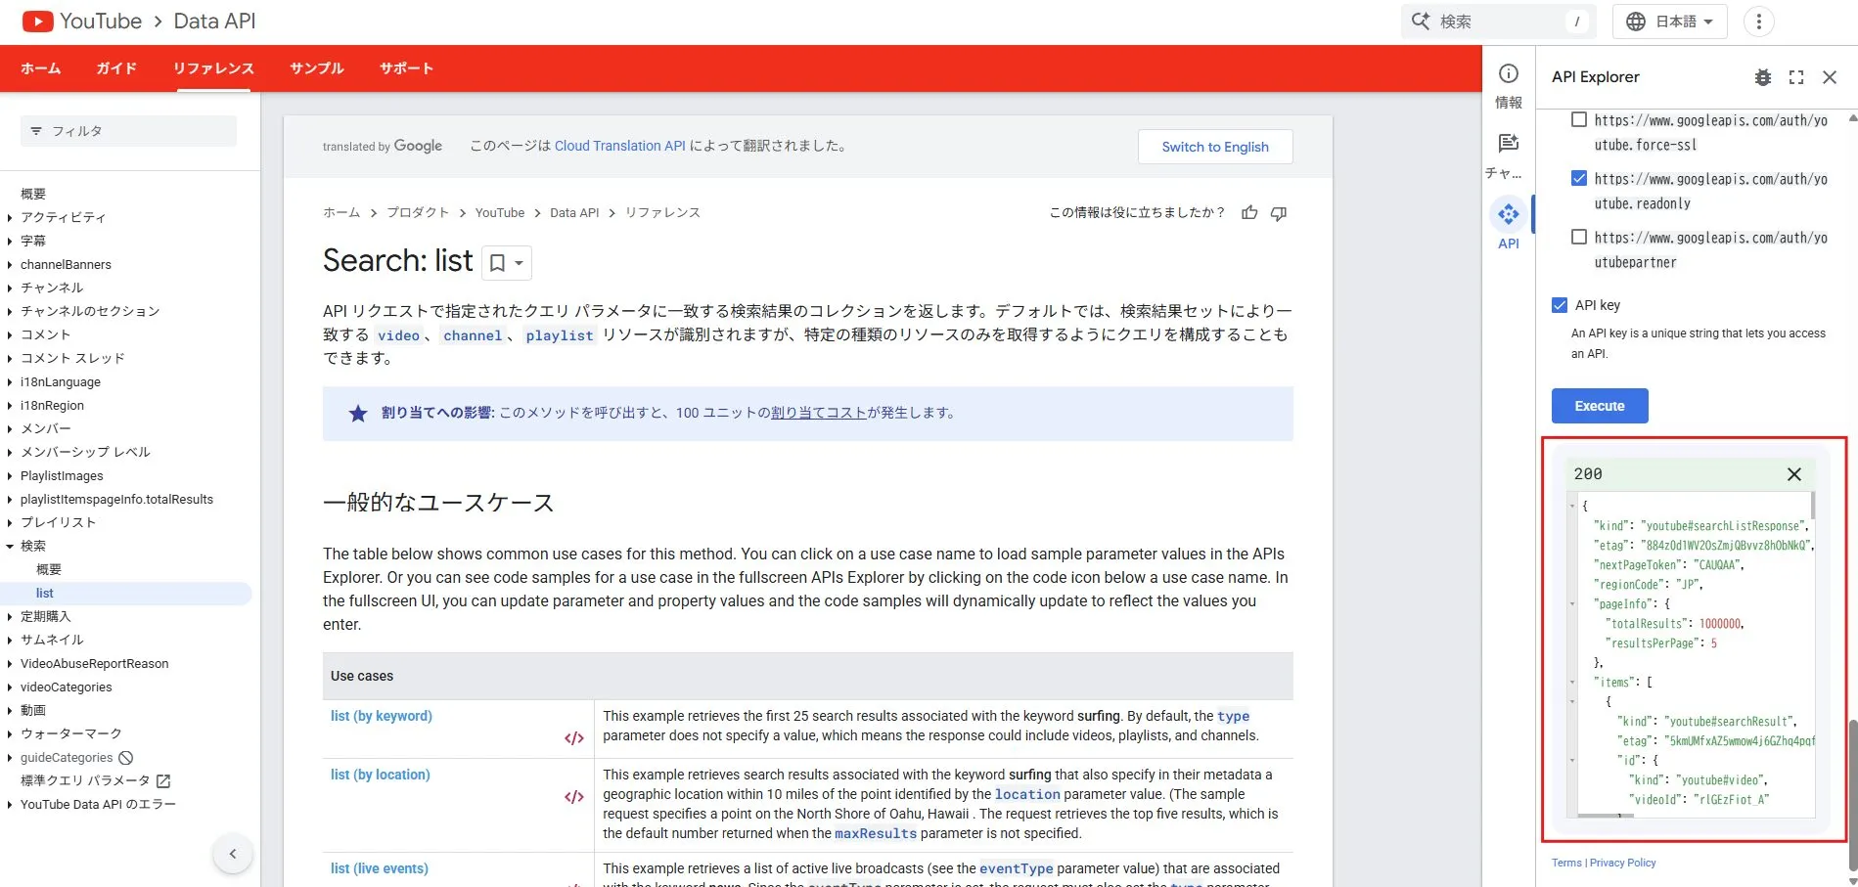Open the サポート tab
Viewport: 1858px width, 887px height.
click(406, 68)
